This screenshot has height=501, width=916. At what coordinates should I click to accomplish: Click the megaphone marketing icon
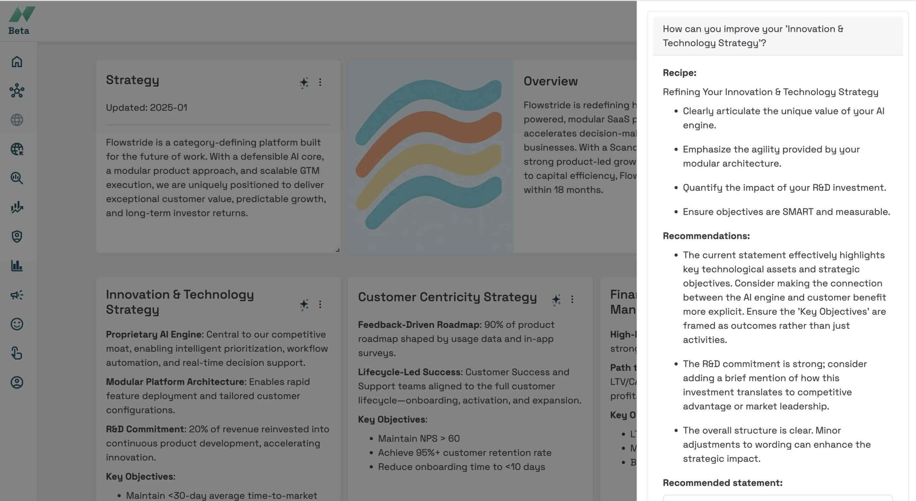point(17,295)
